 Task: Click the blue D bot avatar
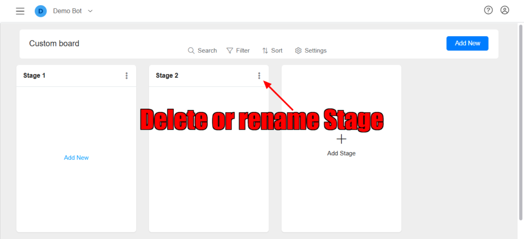40,11
